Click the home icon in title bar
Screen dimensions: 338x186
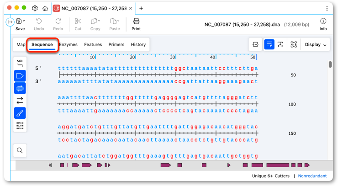point(45,8)
